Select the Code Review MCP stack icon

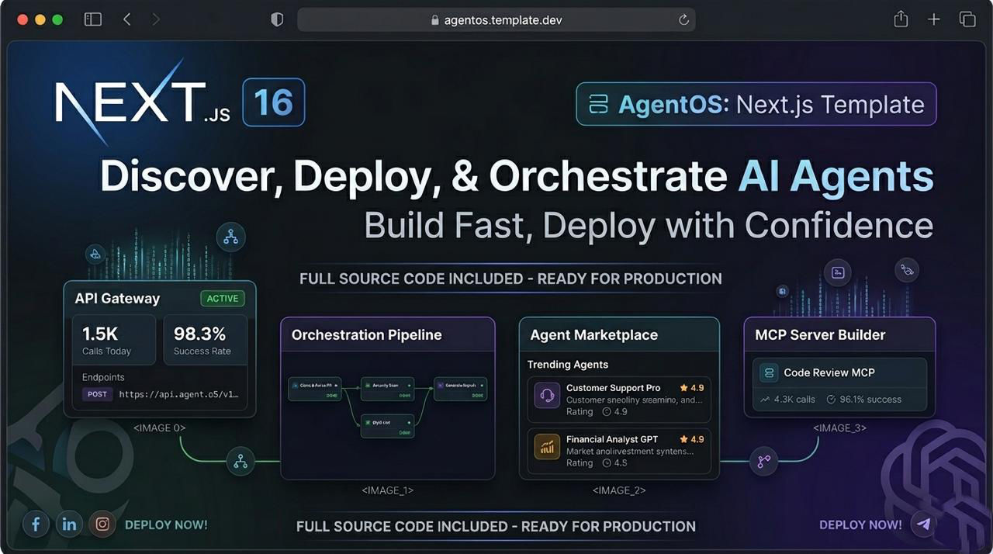tap(767, 372)
